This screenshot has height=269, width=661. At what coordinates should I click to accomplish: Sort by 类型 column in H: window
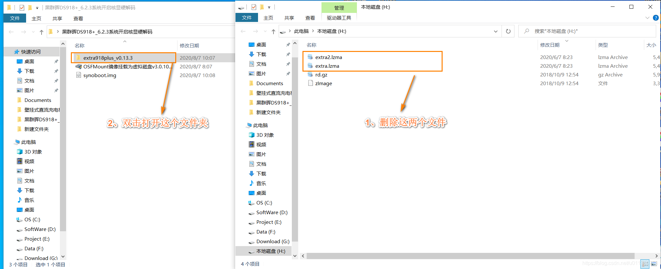click(x=603, y=45)
